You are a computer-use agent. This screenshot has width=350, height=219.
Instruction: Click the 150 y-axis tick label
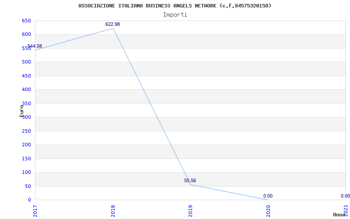click(x=26, y=159)
